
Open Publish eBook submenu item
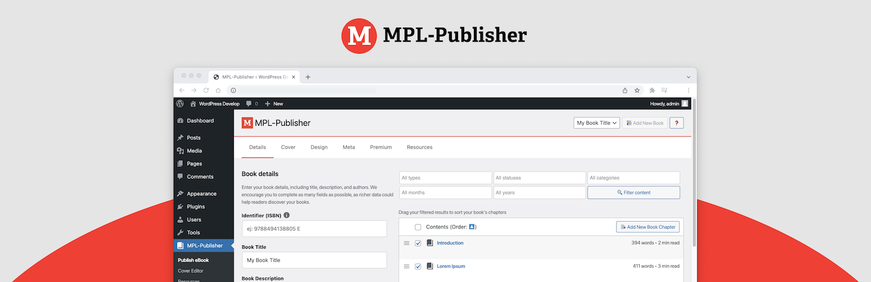[193, 260]
